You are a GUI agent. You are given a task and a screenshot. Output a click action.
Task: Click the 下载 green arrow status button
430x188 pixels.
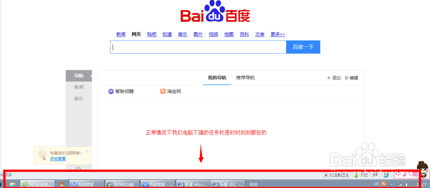tap(361, 175)
